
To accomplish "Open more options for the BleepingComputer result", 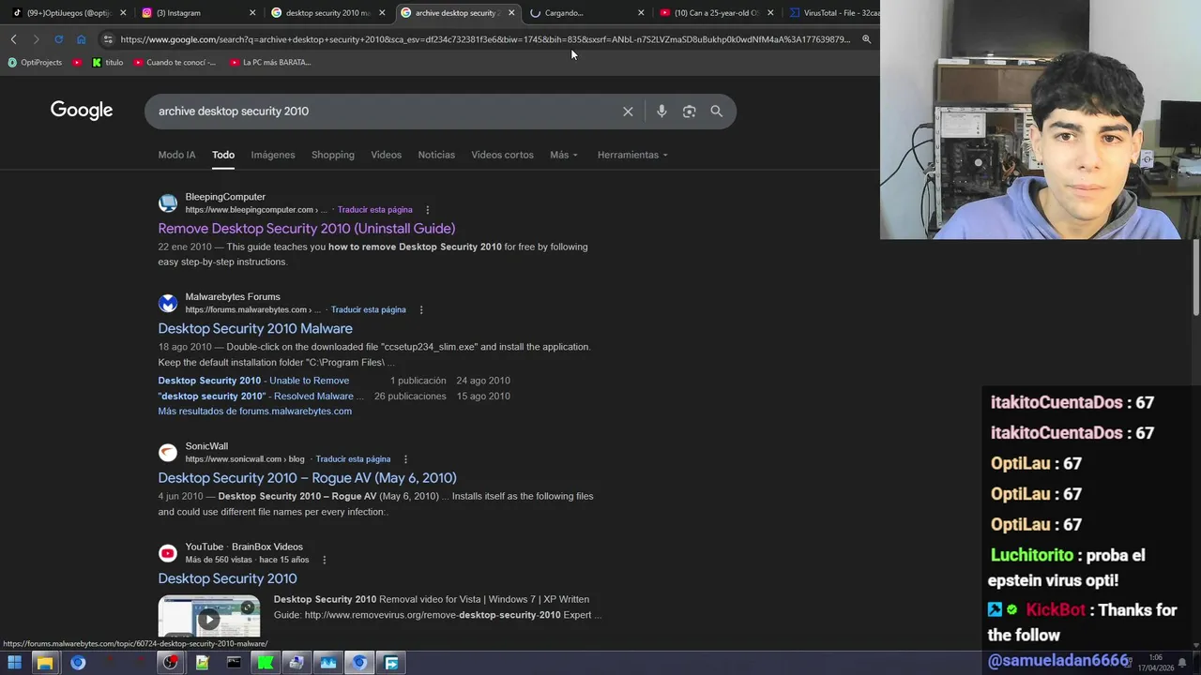I will point(427,210).
